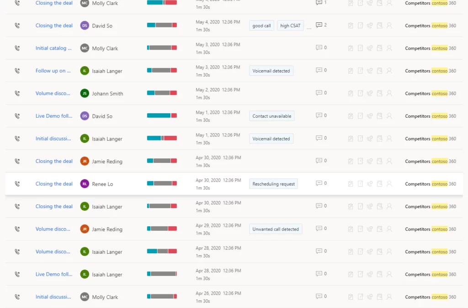
Task: Click exclamation icon in David So's Live Demo row
Action: [360, 116]
